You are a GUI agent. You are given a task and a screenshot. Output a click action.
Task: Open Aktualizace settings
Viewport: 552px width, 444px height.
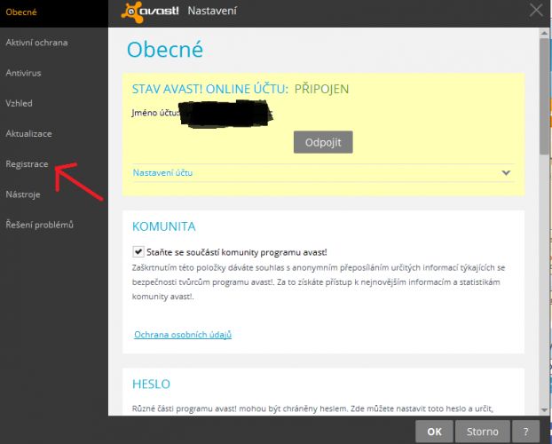[28, 133]
